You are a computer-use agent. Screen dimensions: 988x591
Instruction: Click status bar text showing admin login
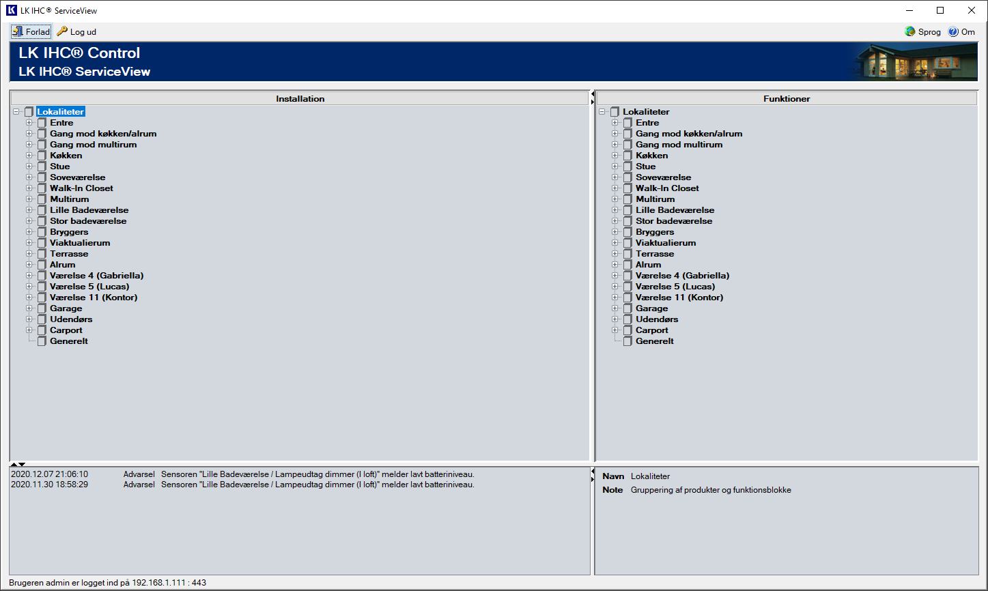(107, 583)
